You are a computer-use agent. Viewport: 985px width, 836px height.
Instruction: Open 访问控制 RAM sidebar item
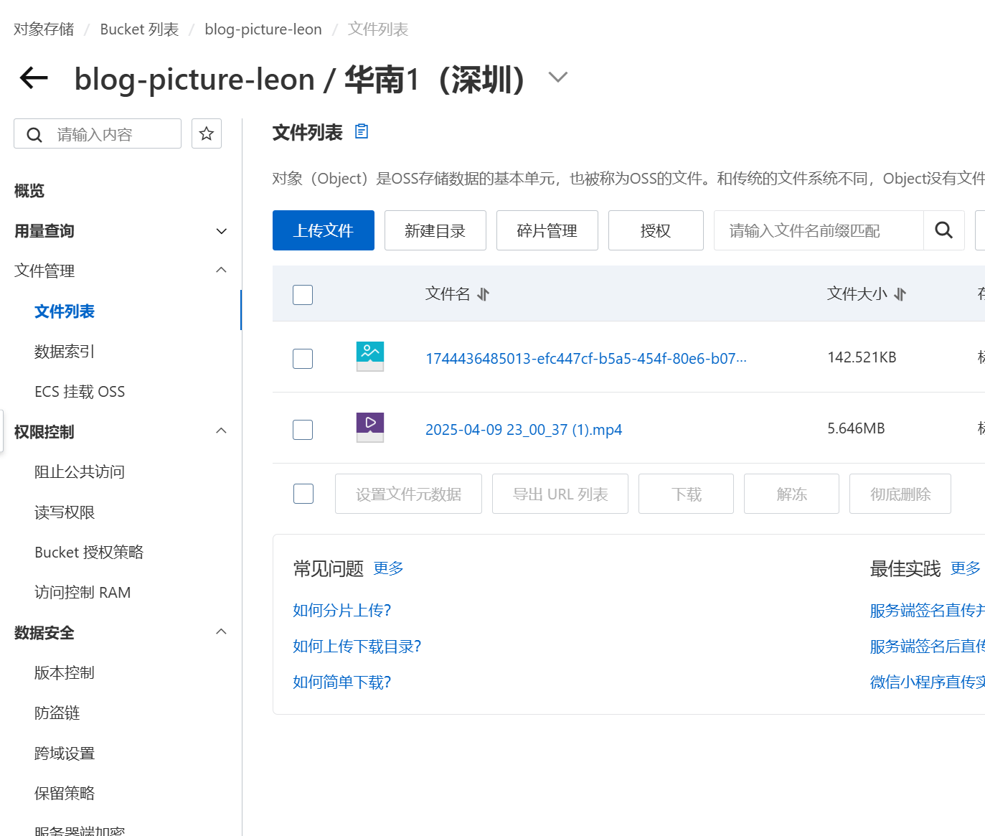pos(83,593)
